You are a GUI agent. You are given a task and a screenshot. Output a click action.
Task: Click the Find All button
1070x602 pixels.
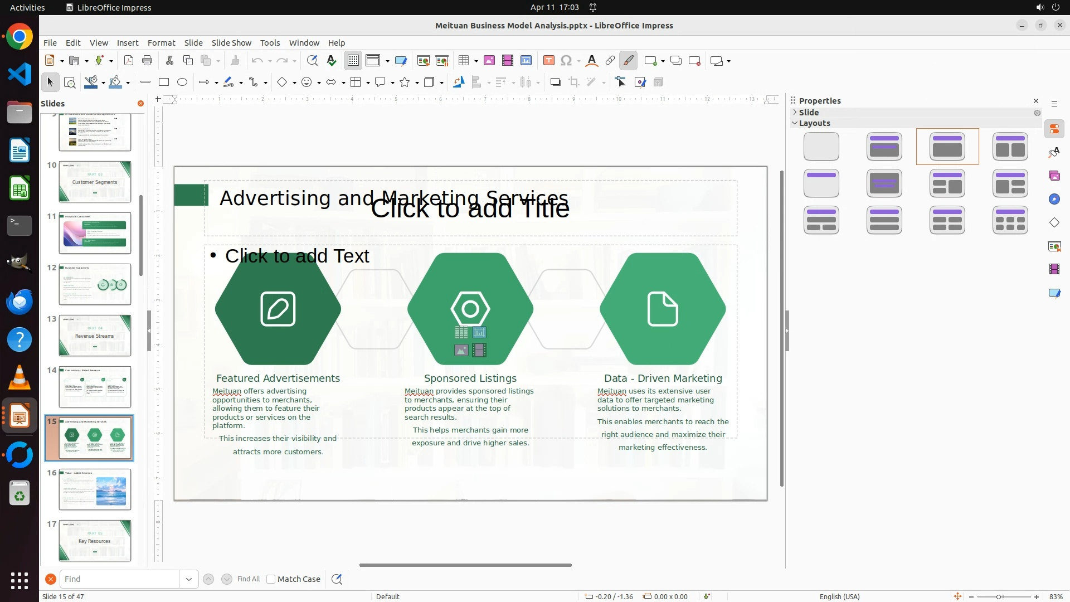pyautogui.click(x=249, y=579)
